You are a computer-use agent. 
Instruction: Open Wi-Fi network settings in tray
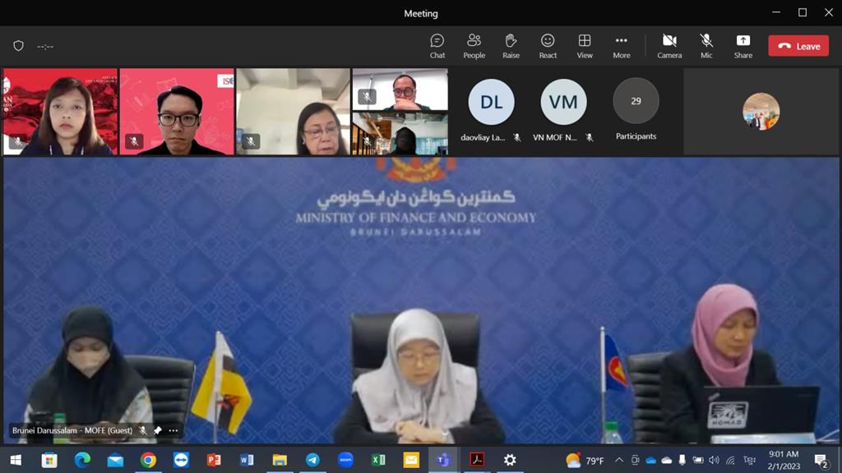point(730,460)
